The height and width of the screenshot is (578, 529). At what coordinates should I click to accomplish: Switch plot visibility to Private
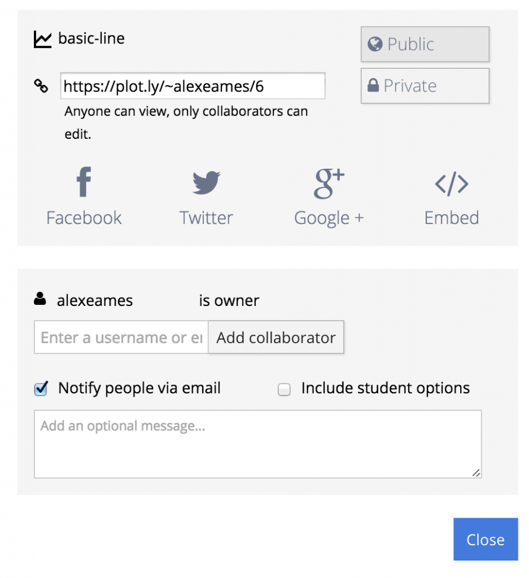[x=425, y=86]
